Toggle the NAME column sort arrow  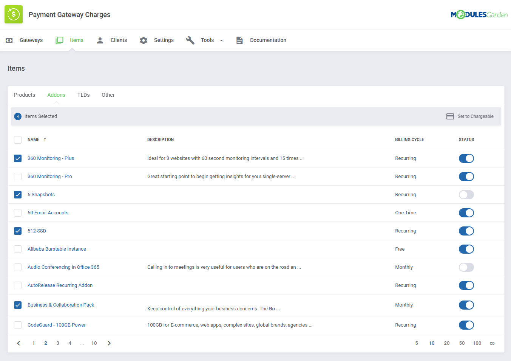click(44, 139)
